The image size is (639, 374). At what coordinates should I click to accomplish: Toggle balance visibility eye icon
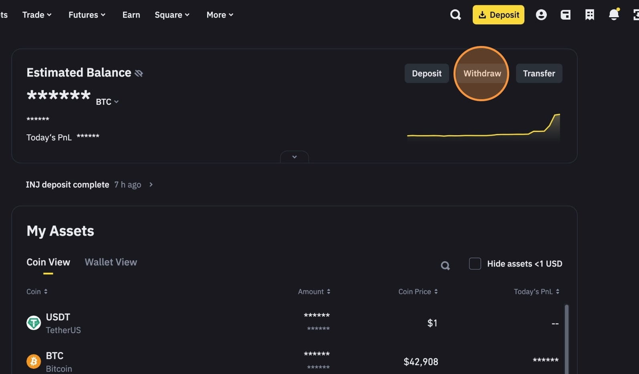pos(139,73)
